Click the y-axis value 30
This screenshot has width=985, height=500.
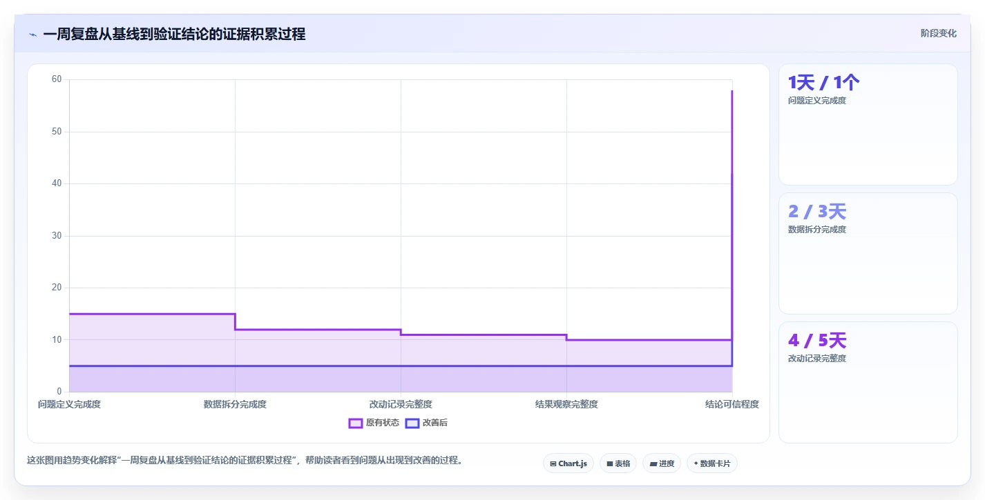pos(57,236)
